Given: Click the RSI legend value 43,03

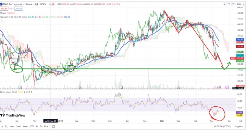Looking at the screenshot, I should tap(14, 92).
